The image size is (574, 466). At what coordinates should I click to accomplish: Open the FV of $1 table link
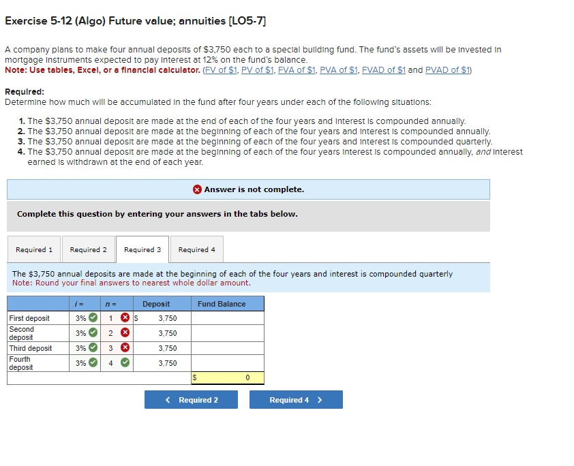coord(220,69)
